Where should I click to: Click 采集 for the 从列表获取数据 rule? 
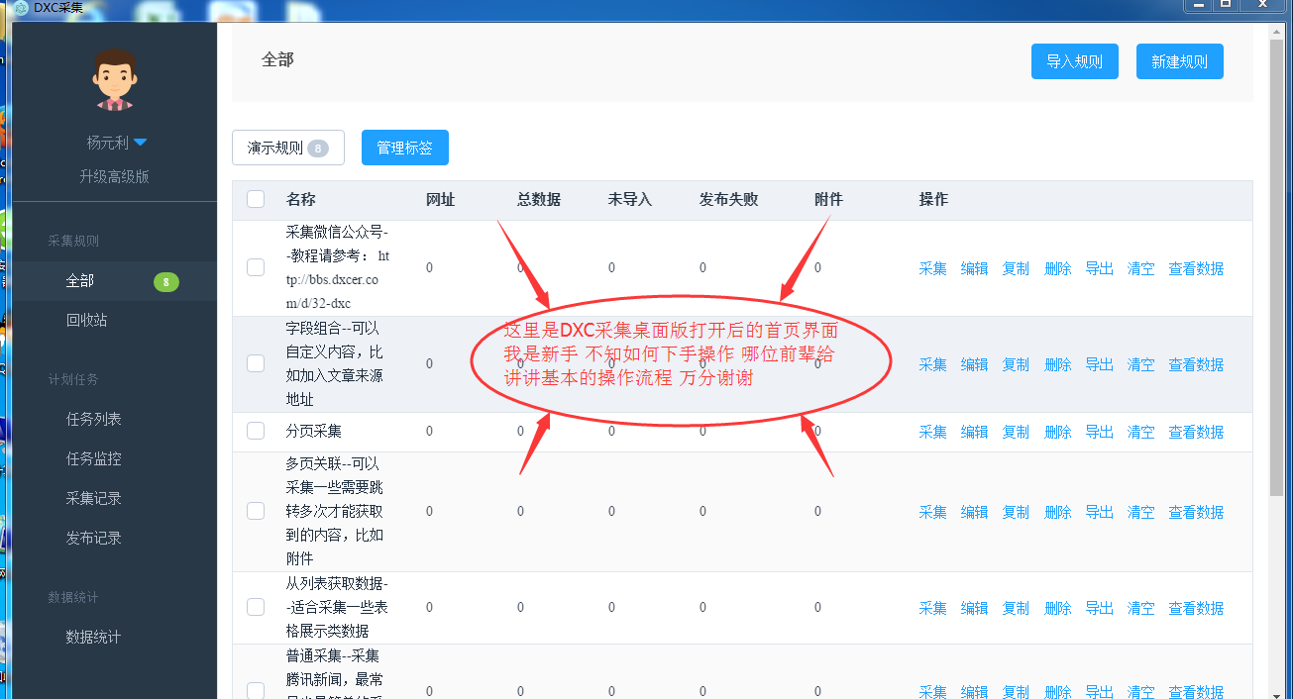click(933, 608)
